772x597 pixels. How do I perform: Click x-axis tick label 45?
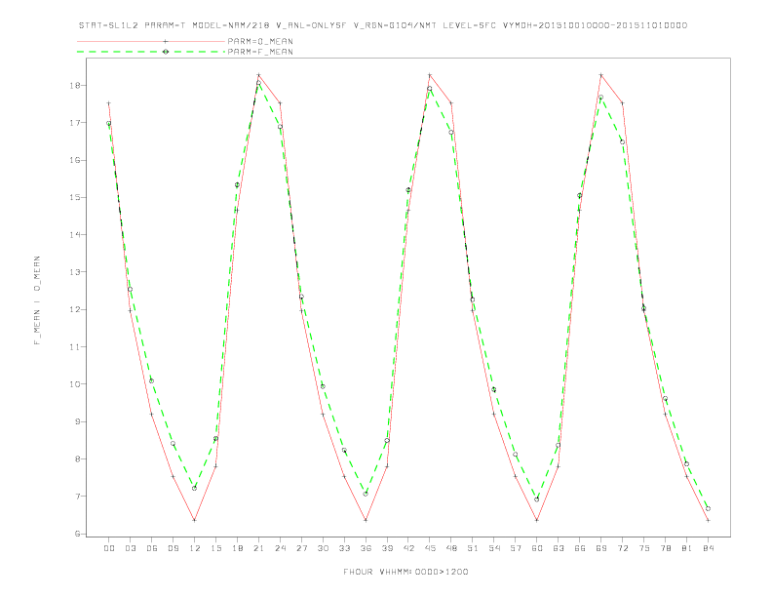click(430, 548)
